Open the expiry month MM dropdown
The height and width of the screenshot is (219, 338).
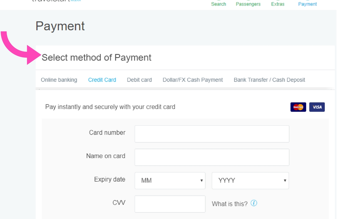pos(170,181)
